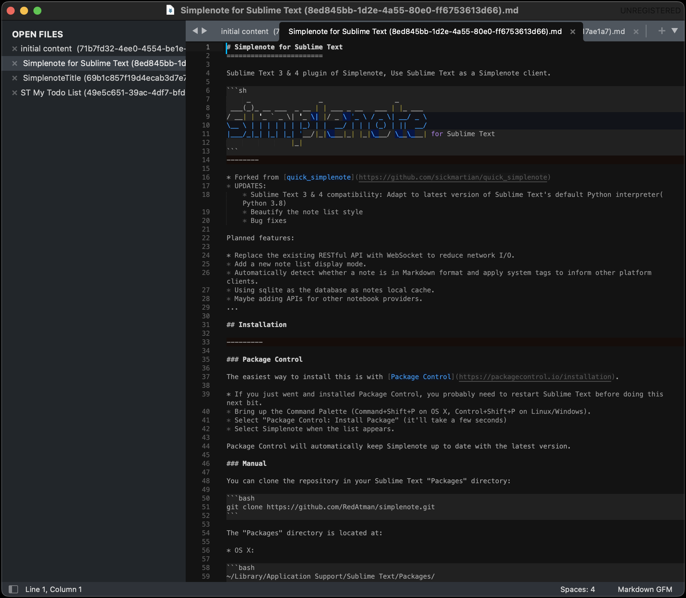Toggle the sidebar using the status bar icon
The image size is (686, 598).
(13, 589)
